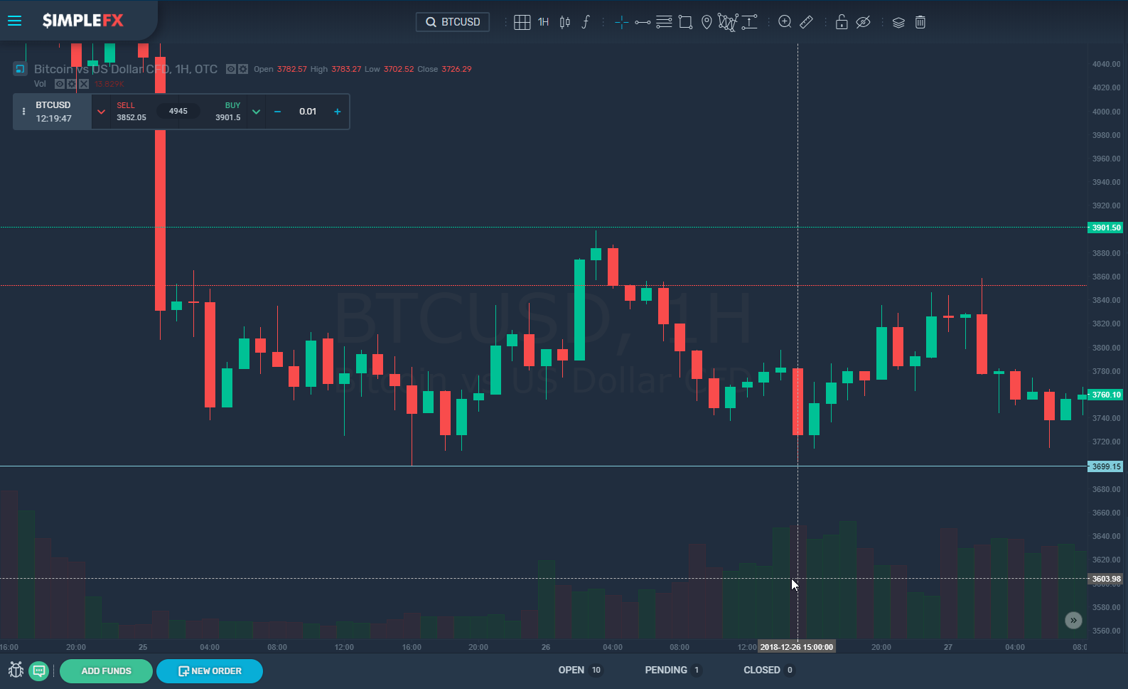Screen dimensions: 1128x689
Task: Open the live chat icon
Action: point(39,671)
